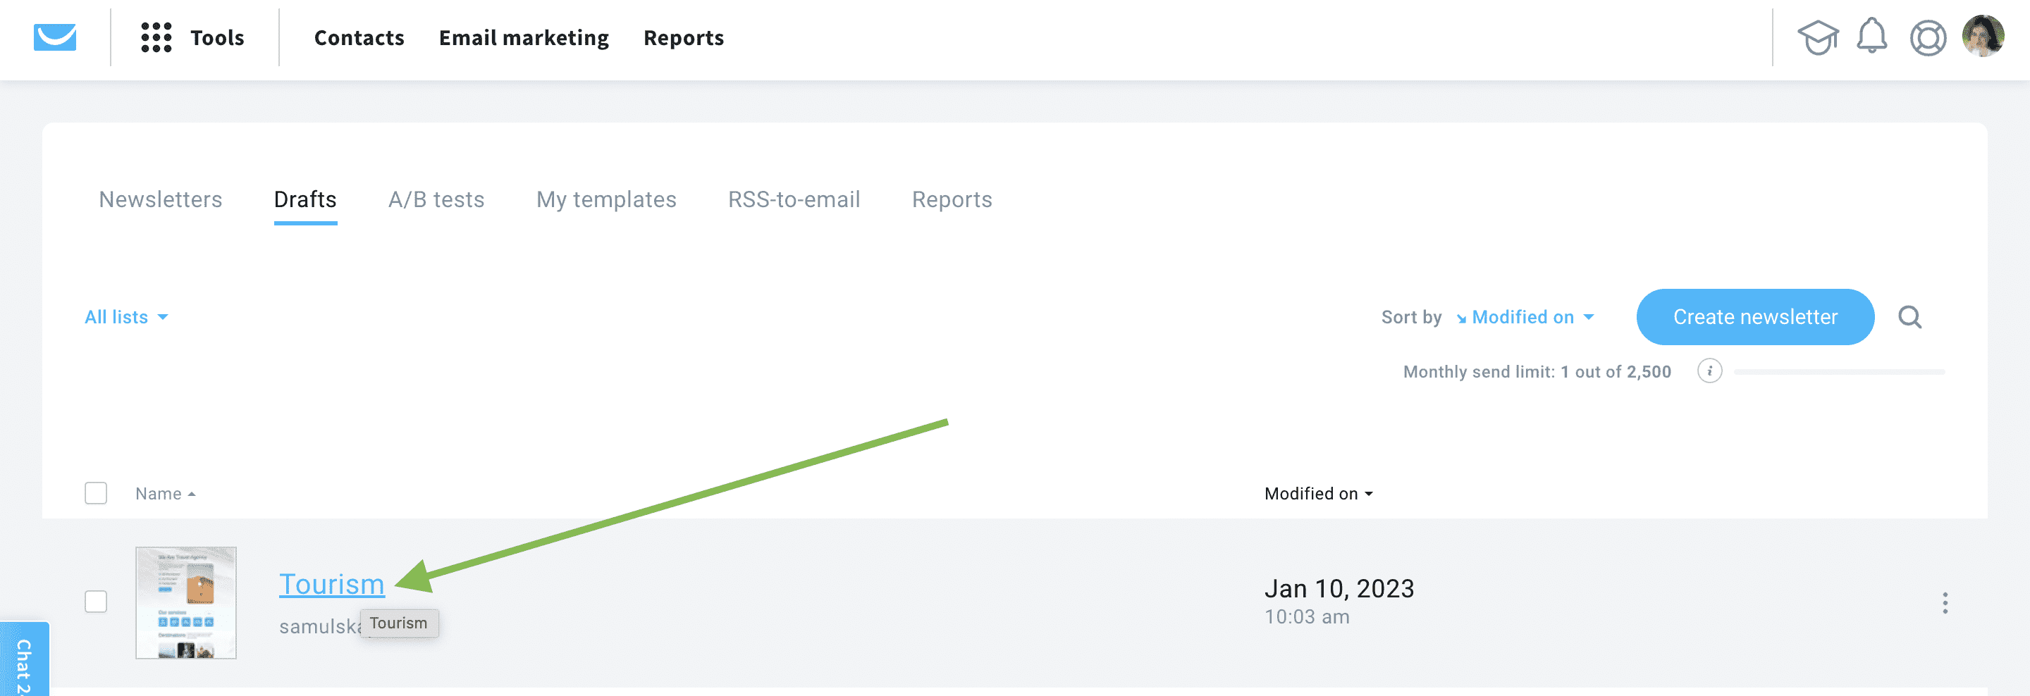The image size is (2030, 696).
Task: Open the graduation cap learning icon
Action: (1816, 37)
